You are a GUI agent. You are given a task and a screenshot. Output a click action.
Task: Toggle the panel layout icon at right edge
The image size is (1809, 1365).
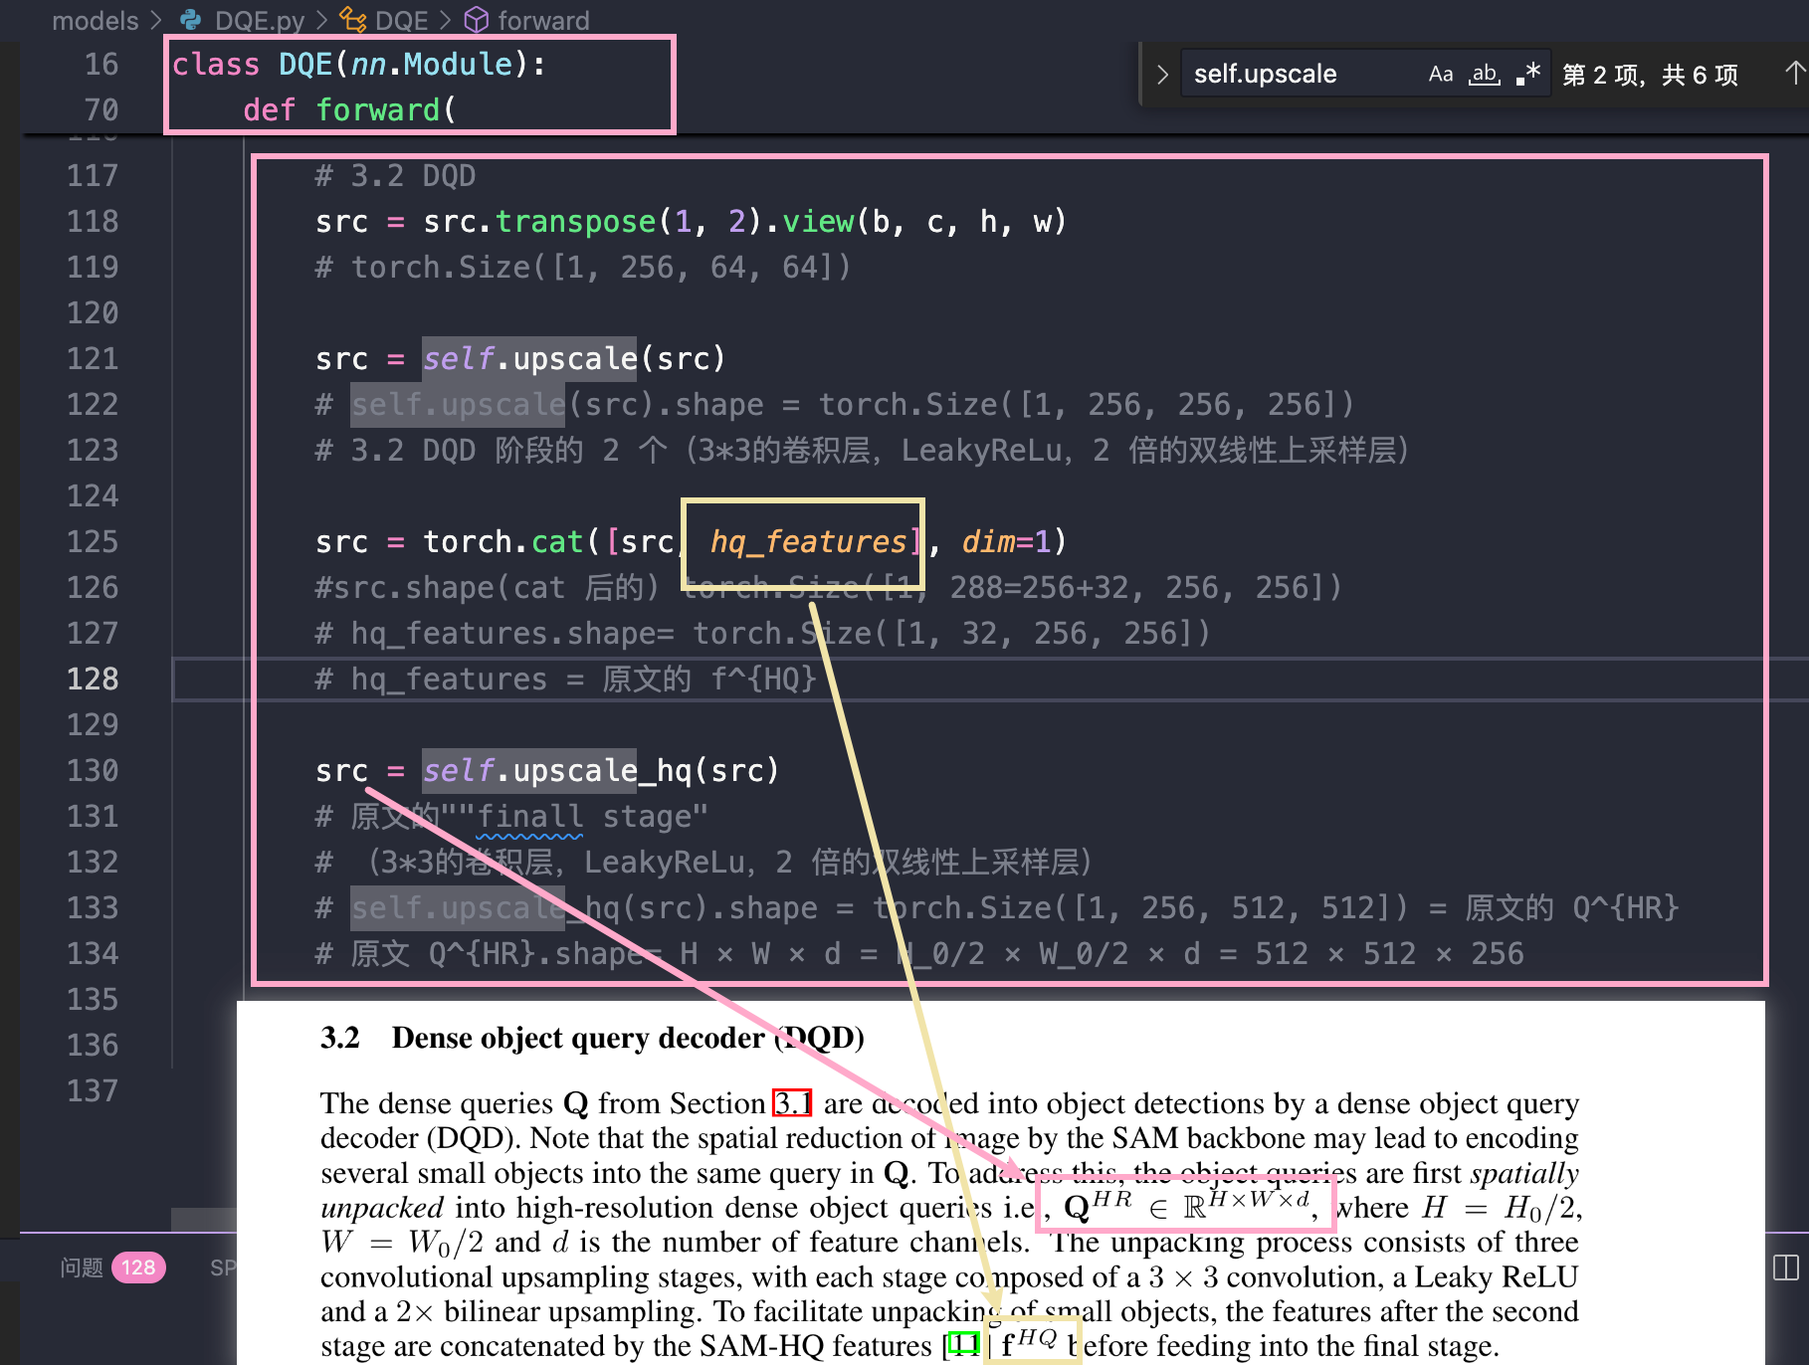pyautogui.click(x=1786, y=1267)
